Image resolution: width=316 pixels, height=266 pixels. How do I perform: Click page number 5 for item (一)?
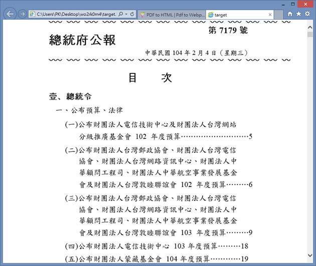250,137
